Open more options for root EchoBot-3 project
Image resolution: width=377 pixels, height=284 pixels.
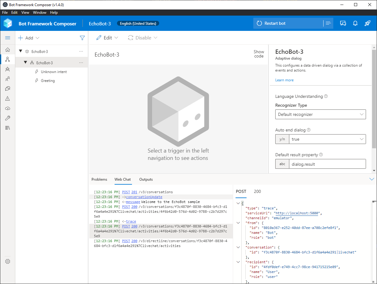pos(81,51)
